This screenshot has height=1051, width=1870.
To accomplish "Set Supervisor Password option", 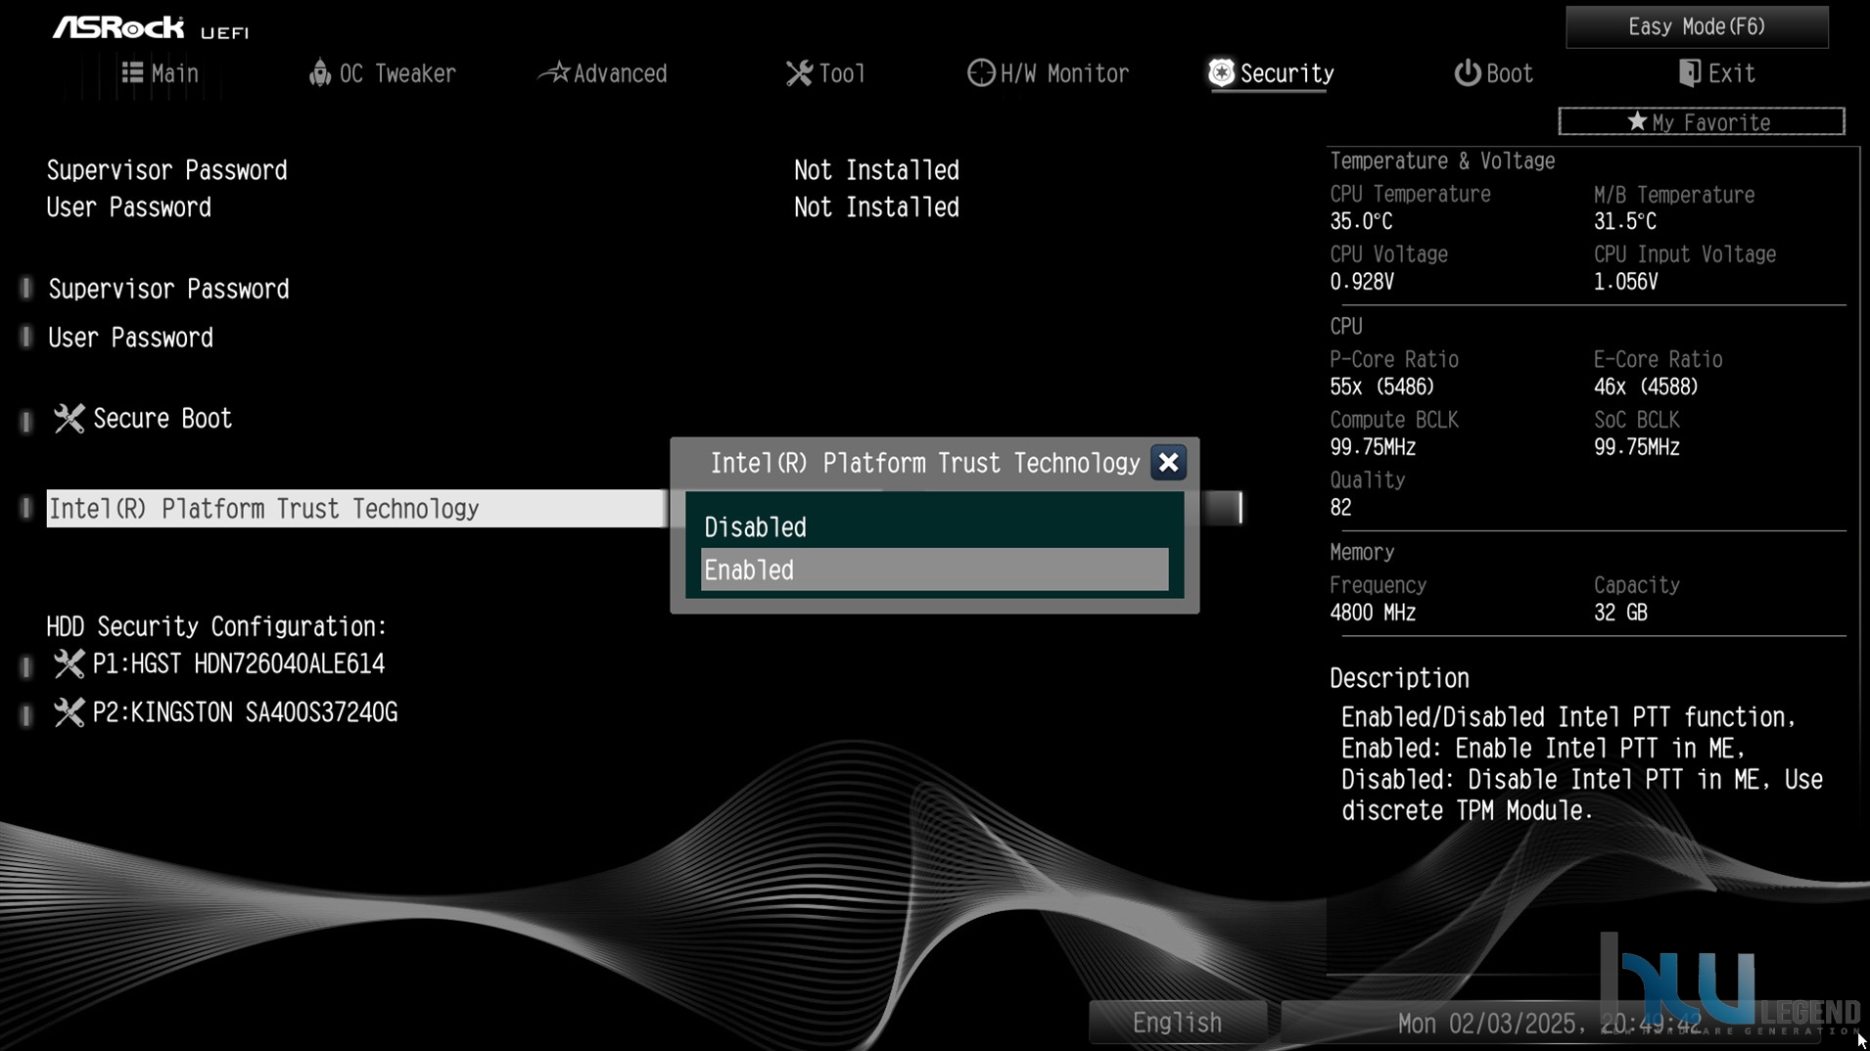I will click(168, 289).
